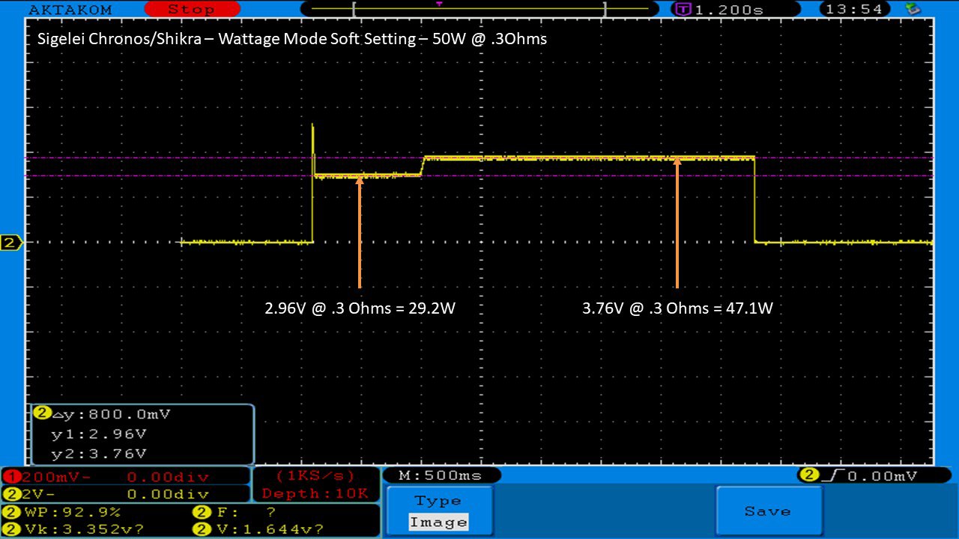
Task: Click the F frequency measurement readout
Action: 235,513
